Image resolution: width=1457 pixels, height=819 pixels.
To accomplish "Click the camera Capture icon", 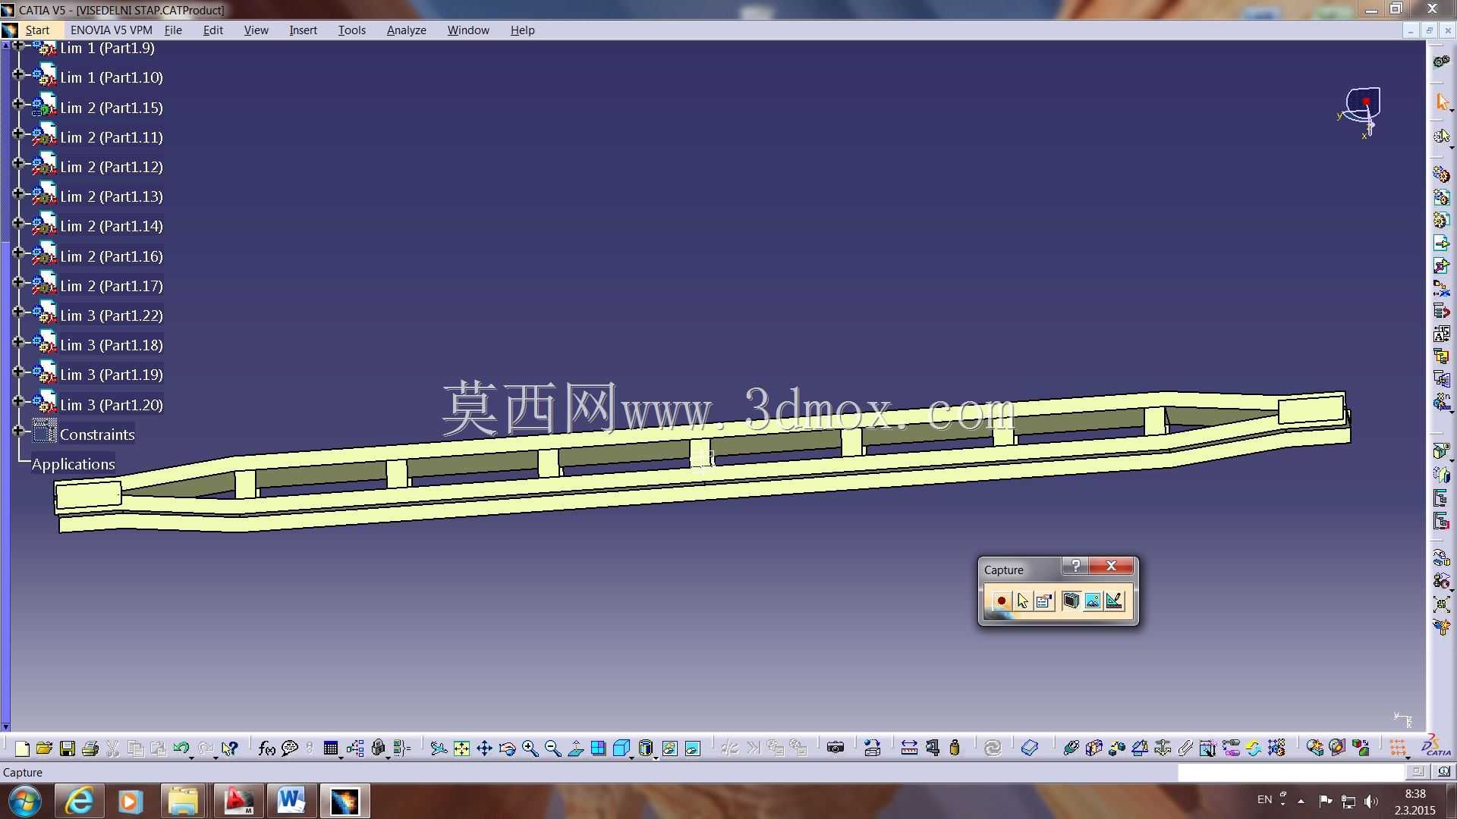I will (835, 749).
